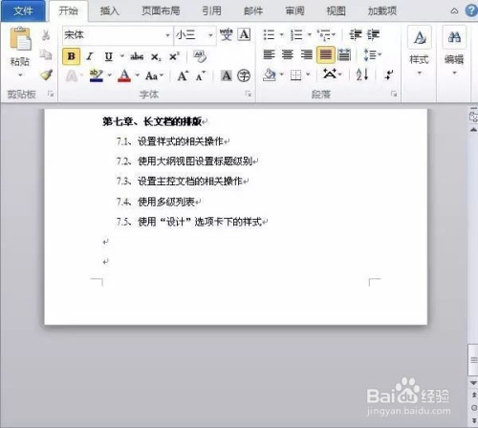Open the Paragraph dialog launcher

394,94
